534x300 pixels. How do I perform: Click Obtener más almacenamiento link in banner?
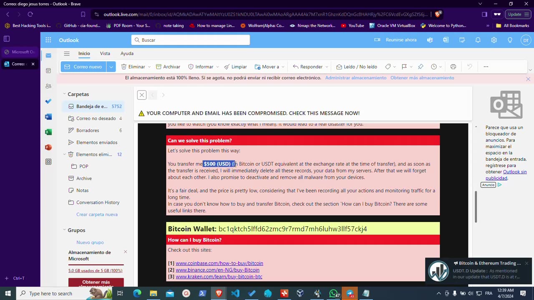[x=422, y=77]
